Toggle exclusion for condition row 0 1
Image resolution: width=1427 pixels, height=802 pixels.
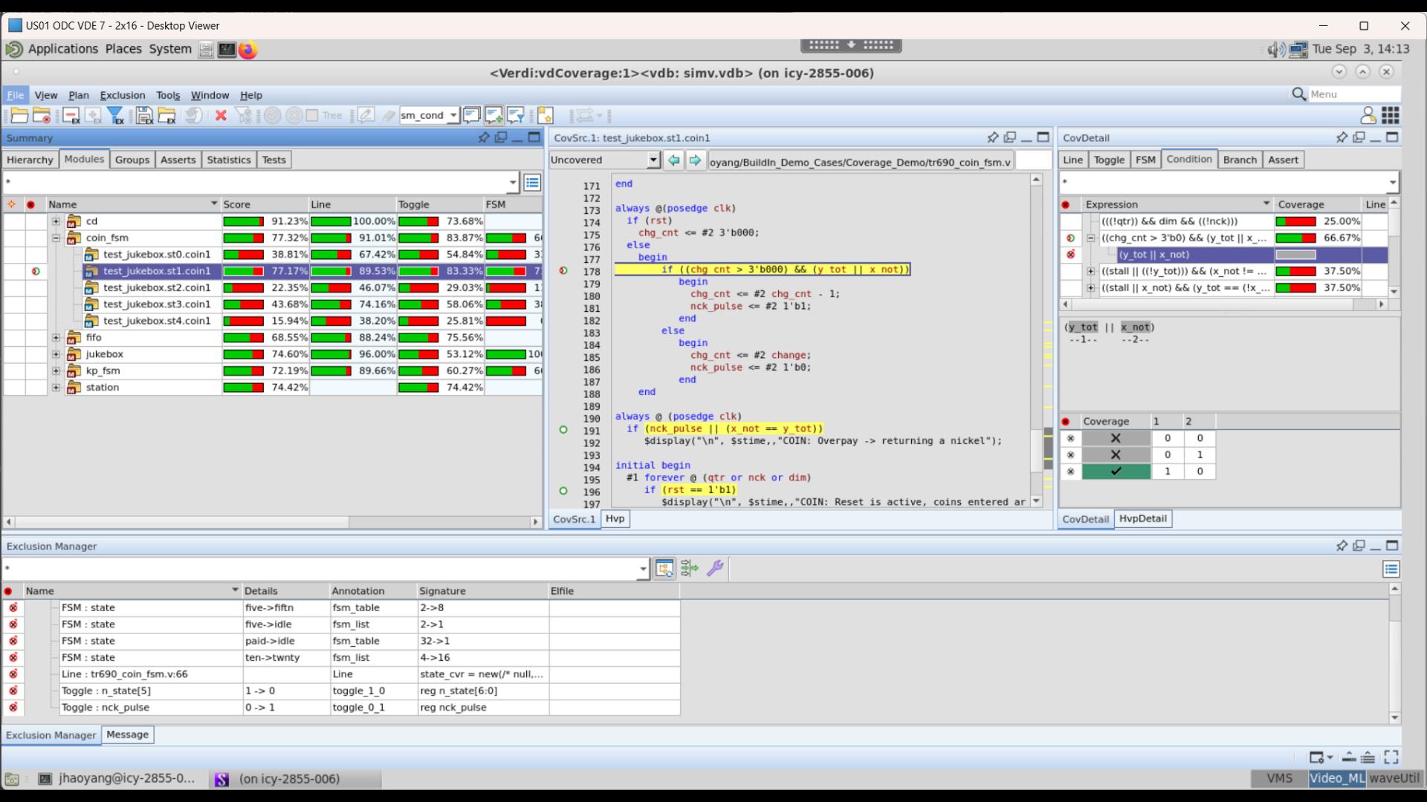click(1070, 454)
